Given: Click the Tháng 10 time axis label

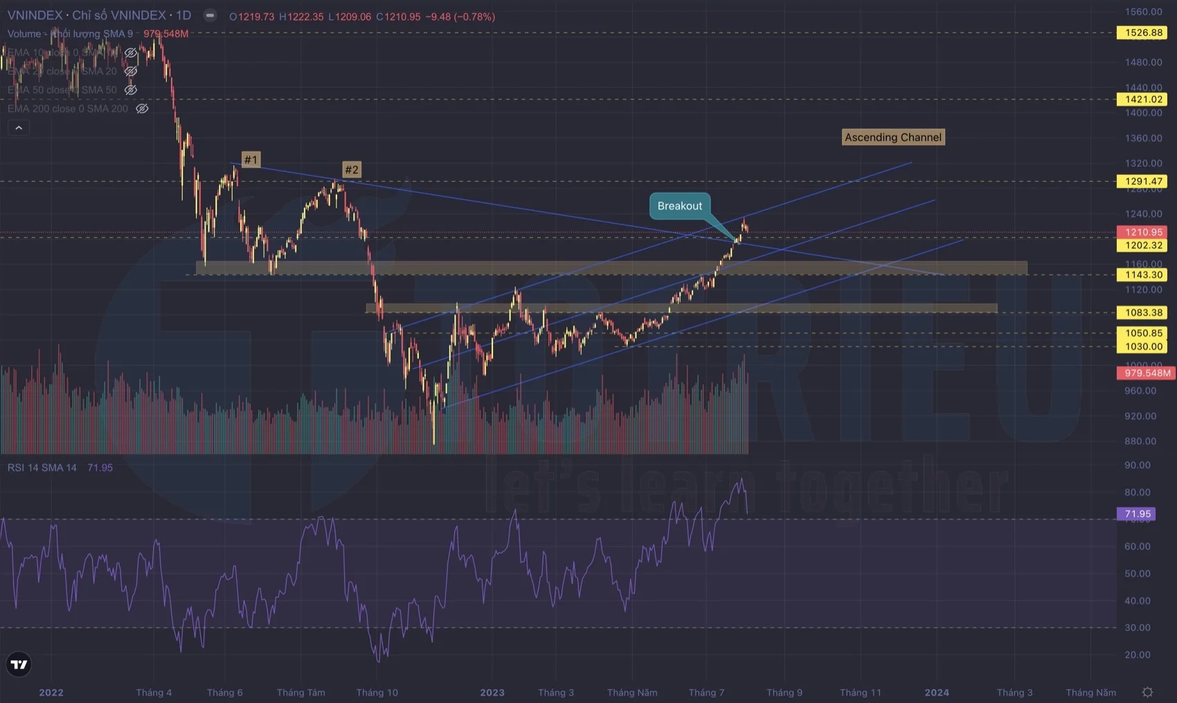Looking at the screenshot, I should (377, 693).
